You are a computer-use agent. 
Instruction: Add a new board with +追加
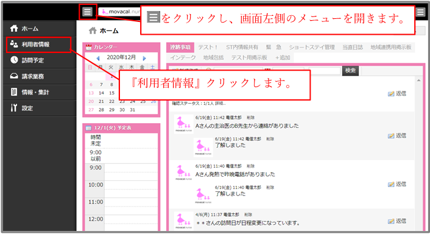283,58
